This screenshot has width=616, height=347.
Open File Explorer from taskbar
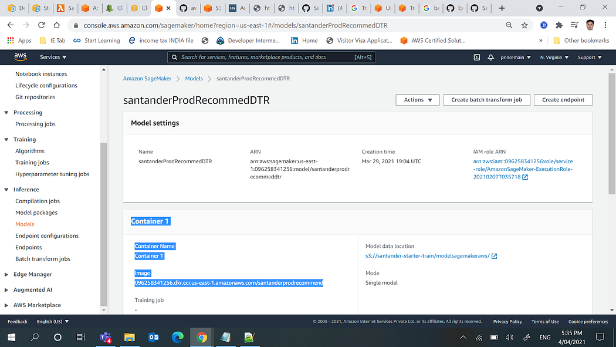[129, 337]
